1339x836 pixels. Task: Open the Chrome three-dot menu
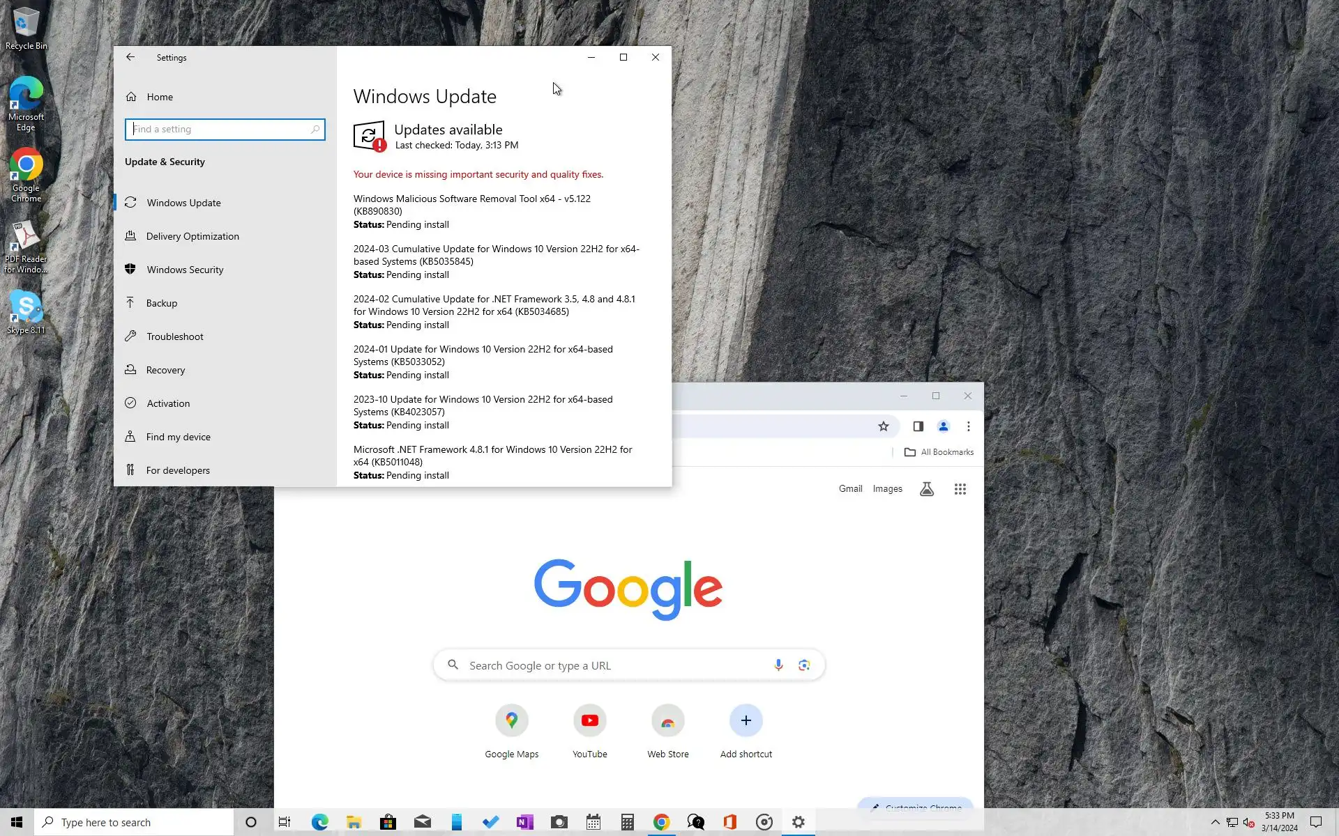click(x=968, y=426)
